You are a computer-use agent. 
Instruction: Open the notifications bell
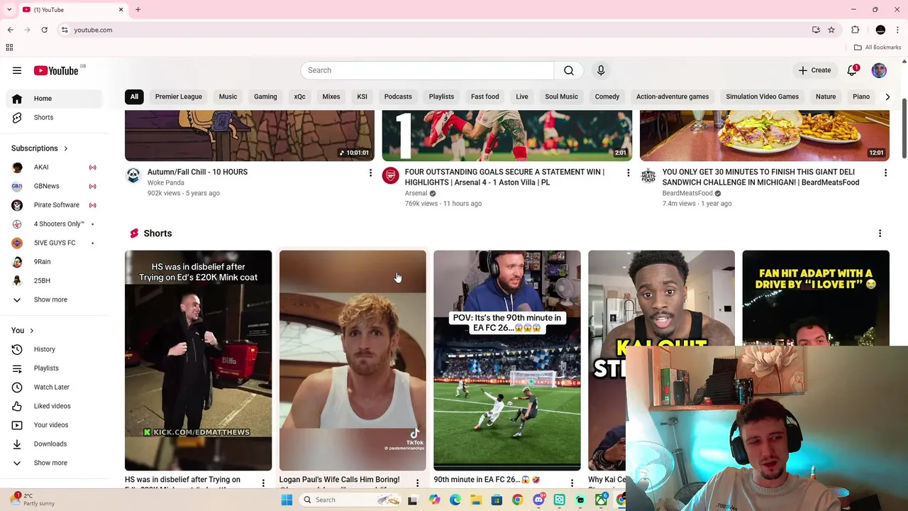click(852, 70)
